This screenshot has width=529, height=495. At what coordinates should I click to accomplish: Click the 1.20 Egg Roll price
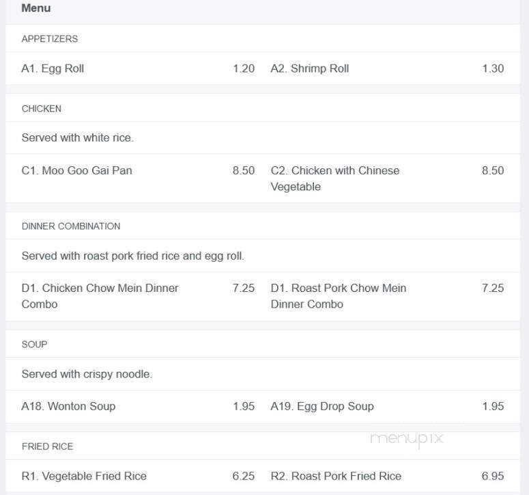pos(244,68)
